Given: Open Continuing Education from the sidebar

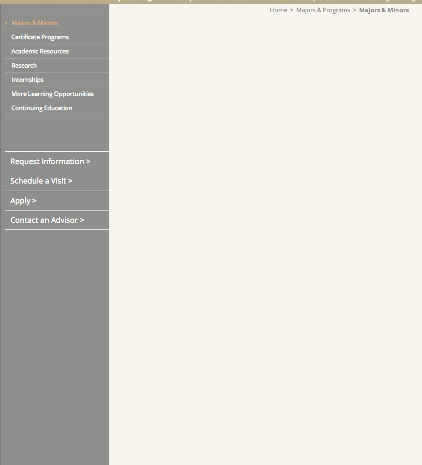Looking at the screenshot, I should click(42, 108).
